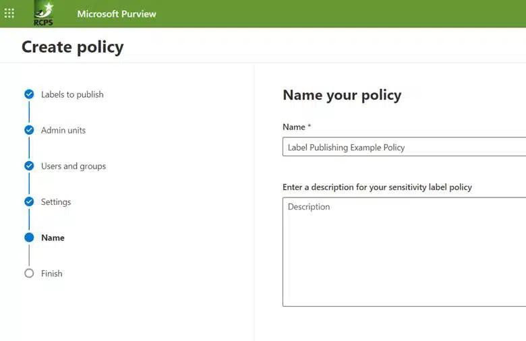Go to the Settings step
Image resolution: width=526 pixels, height=341 pixels.
pyautogui.click(x=56, y=202)
